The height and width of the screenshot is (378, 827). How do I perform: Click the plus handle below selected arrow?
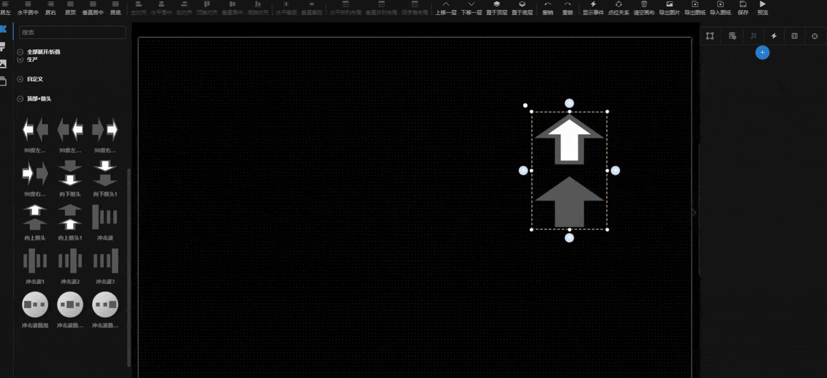569,238
